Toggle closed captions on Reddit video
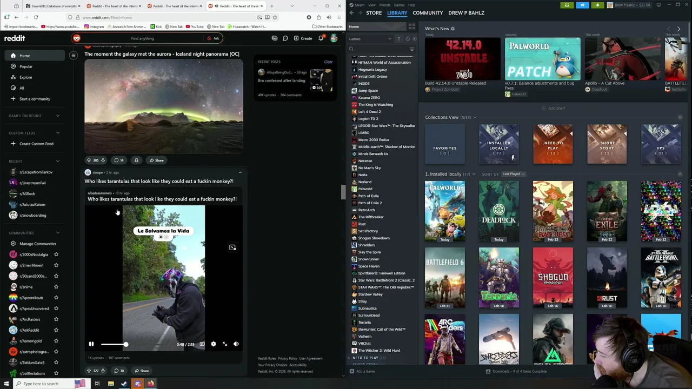The image size is (692, 389). click(x=202, y=344)
